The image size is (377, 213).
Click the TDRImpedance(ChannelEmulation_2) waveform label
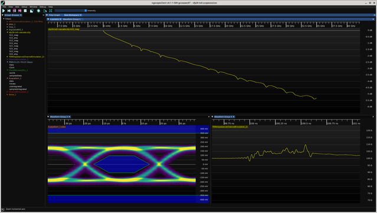click(230, 127)
